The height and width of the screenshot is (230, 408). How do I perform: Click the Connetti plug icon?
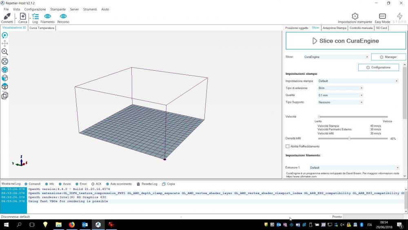coord(7,16)
